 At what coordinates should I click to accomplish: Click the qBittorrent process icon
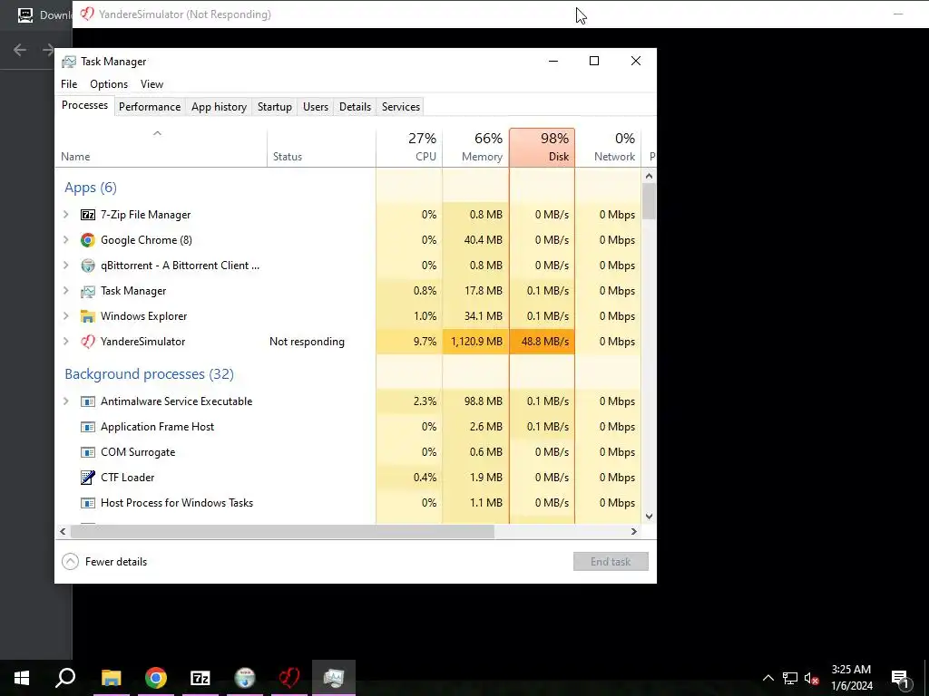pyautogui.click(x=88, y=266)
